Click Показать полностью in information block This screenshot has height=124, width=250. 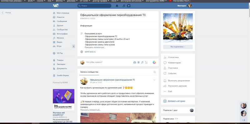pos(95,48)
